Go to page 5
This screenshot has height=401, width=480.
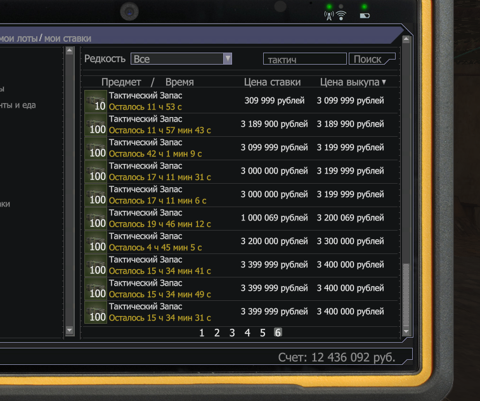tap(263, 333)
